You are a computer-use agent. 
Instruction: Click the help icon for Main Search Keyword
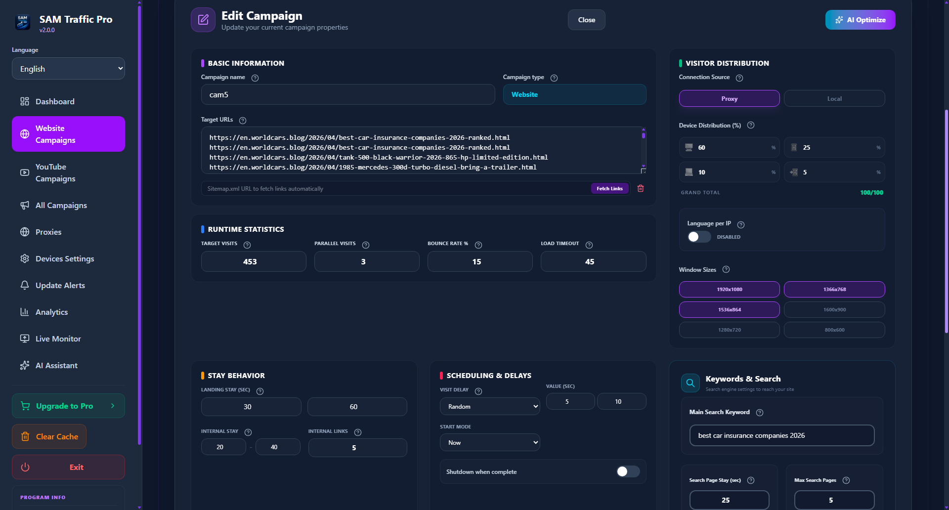760,413
